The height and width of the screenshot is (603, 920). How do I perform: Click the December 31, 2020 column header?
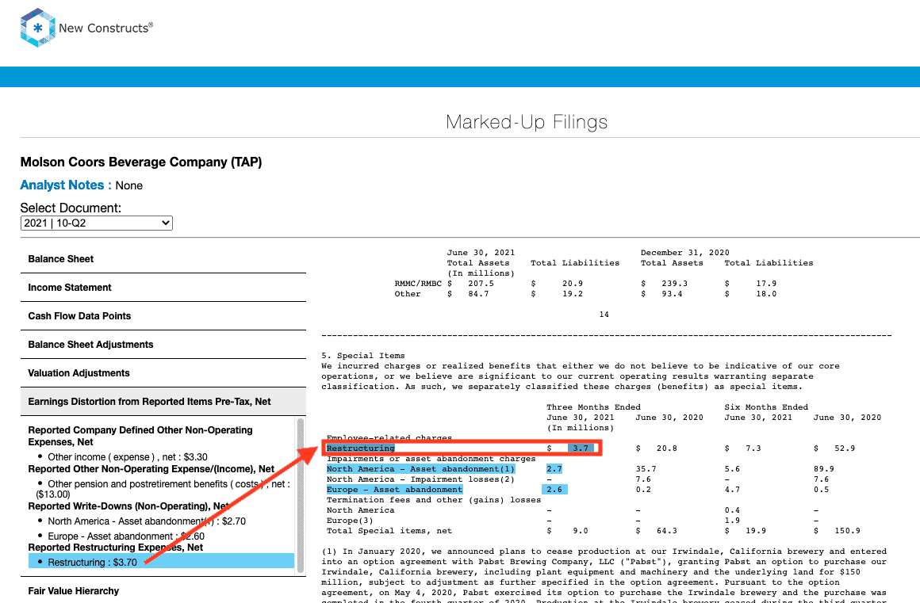click(x=684, y=253)
